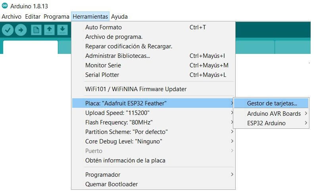
Task: Click the Arduino logo in title bar
Action: click(5, 6)
